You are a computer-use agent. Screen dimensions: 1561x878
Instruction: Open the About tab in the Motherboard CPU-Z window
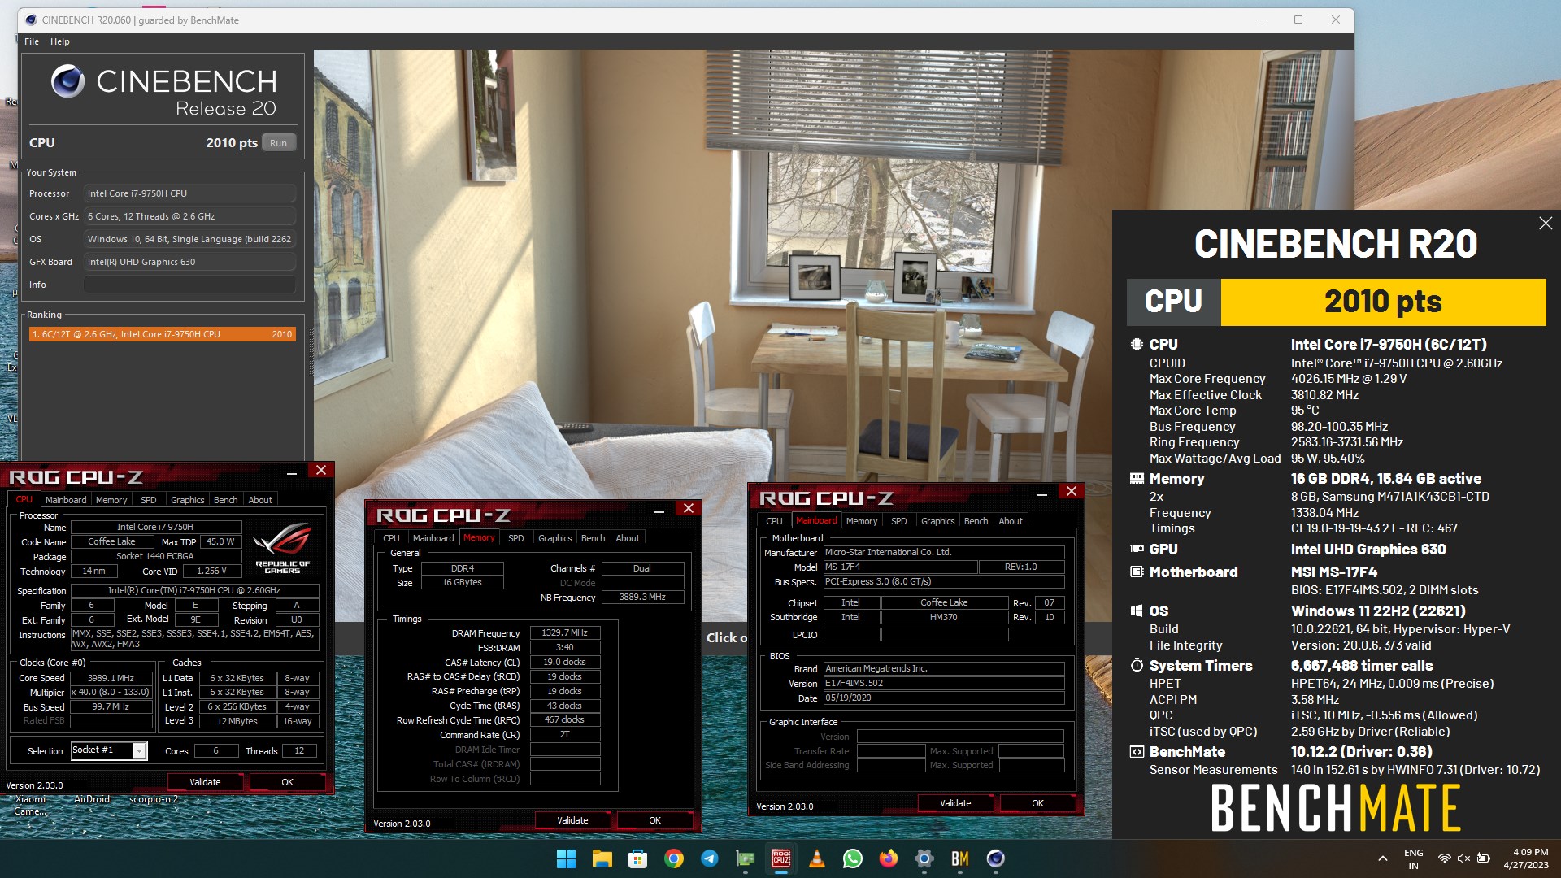(1011, 521)
